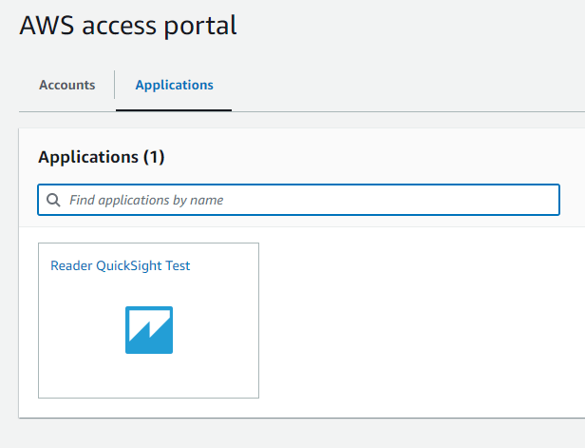Switch to the Accounts tab

[x=67, y=85]
